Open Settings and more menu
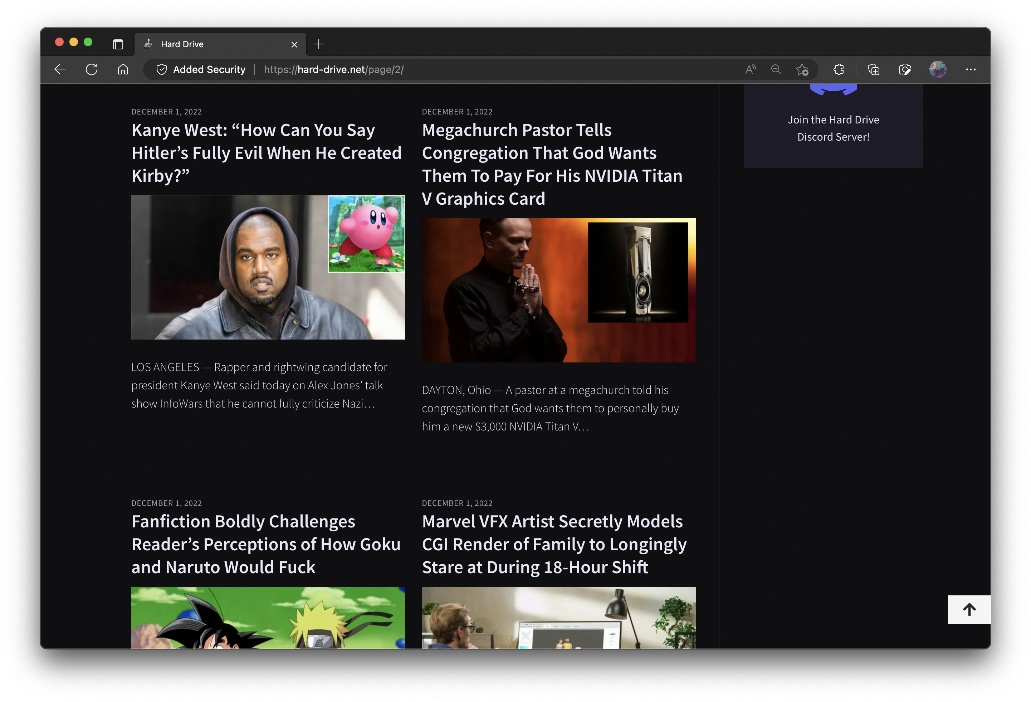This screenshot has width=1031, height=702. tap(970, 69)
